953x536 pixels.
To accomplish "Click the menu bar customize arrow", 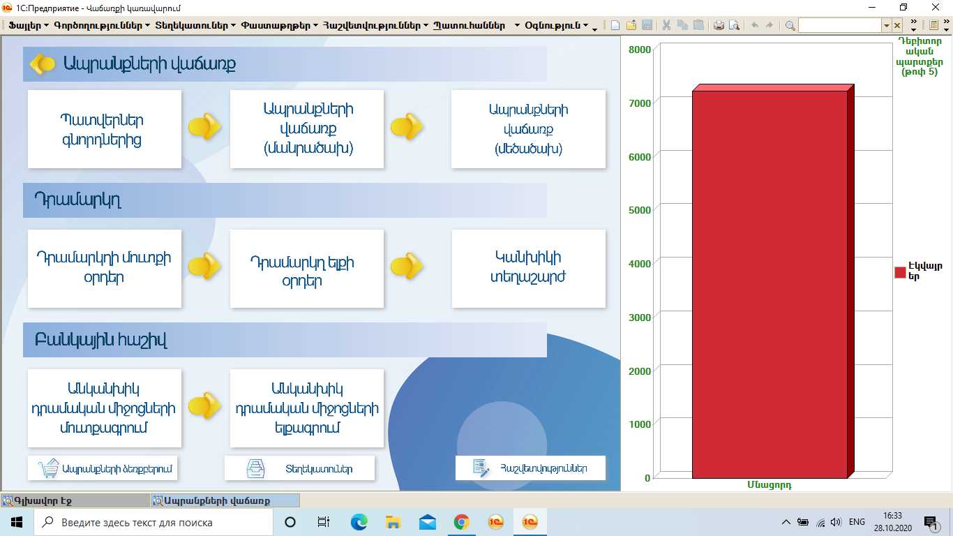I will tap(595, 29).
